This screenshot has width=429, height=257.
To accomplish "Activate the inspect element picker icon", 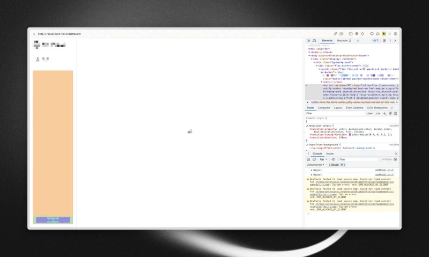I will (x=308, y=41).
